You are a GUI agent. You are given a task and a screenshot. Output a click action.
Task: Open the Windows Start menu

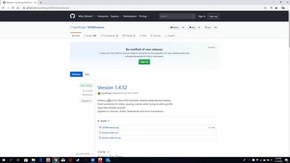coord(4,160)
